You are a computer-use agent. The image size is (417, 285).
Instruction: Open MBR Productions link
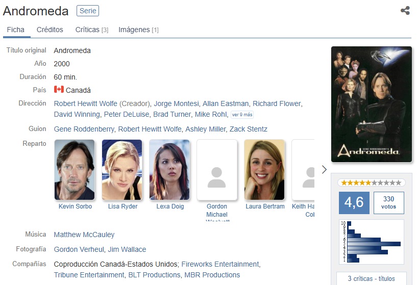pyautogui.click(x=212, y=275)
